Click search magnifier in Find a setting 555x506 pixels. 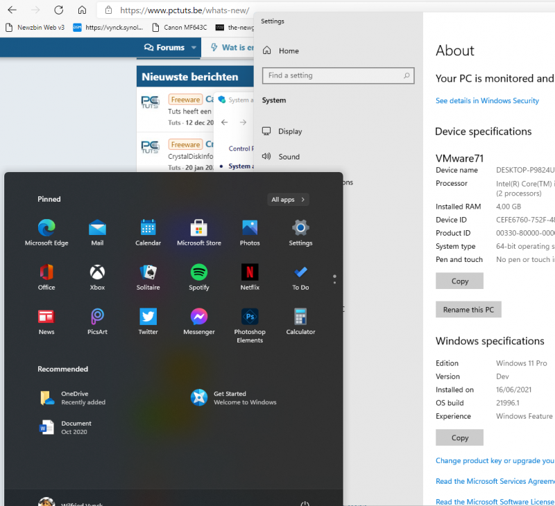pos(407,76)
